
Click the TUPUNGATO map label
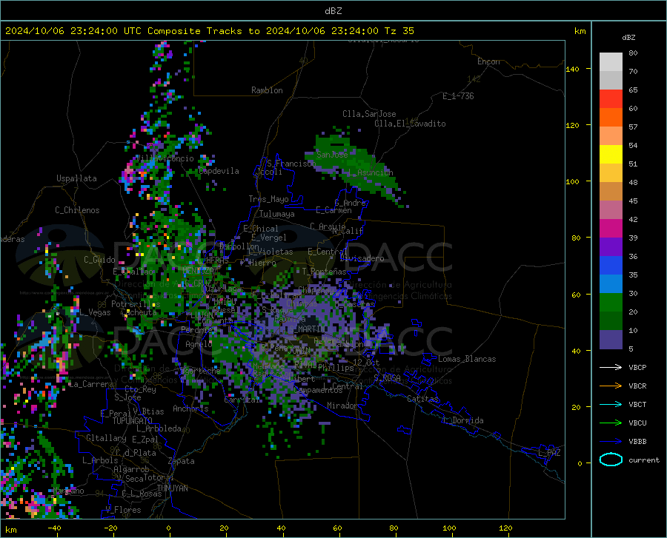[133, 421]
